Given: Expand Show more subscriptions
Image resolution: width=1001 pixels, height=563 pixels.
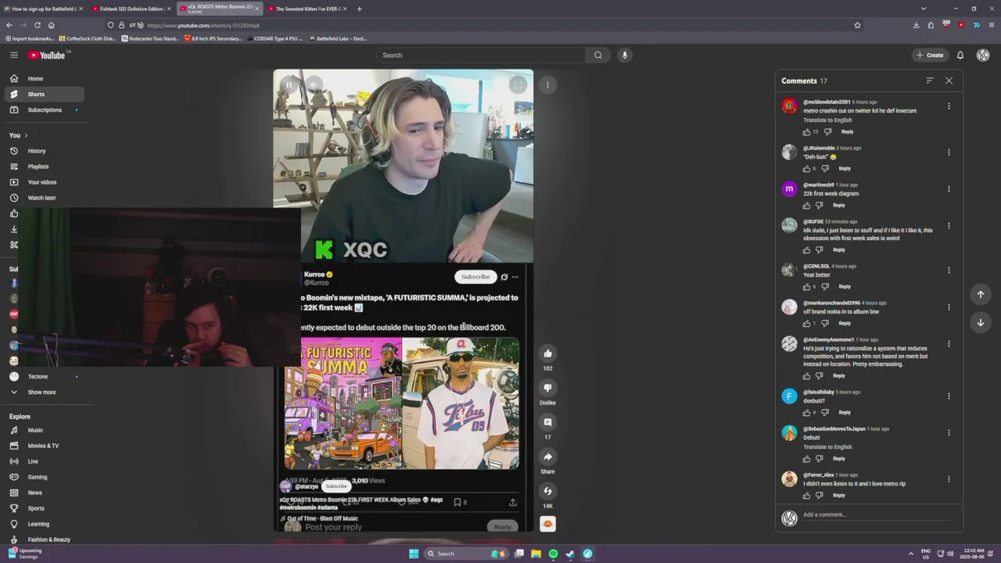Looking at the screenshot, I should [x=45, y=392].
